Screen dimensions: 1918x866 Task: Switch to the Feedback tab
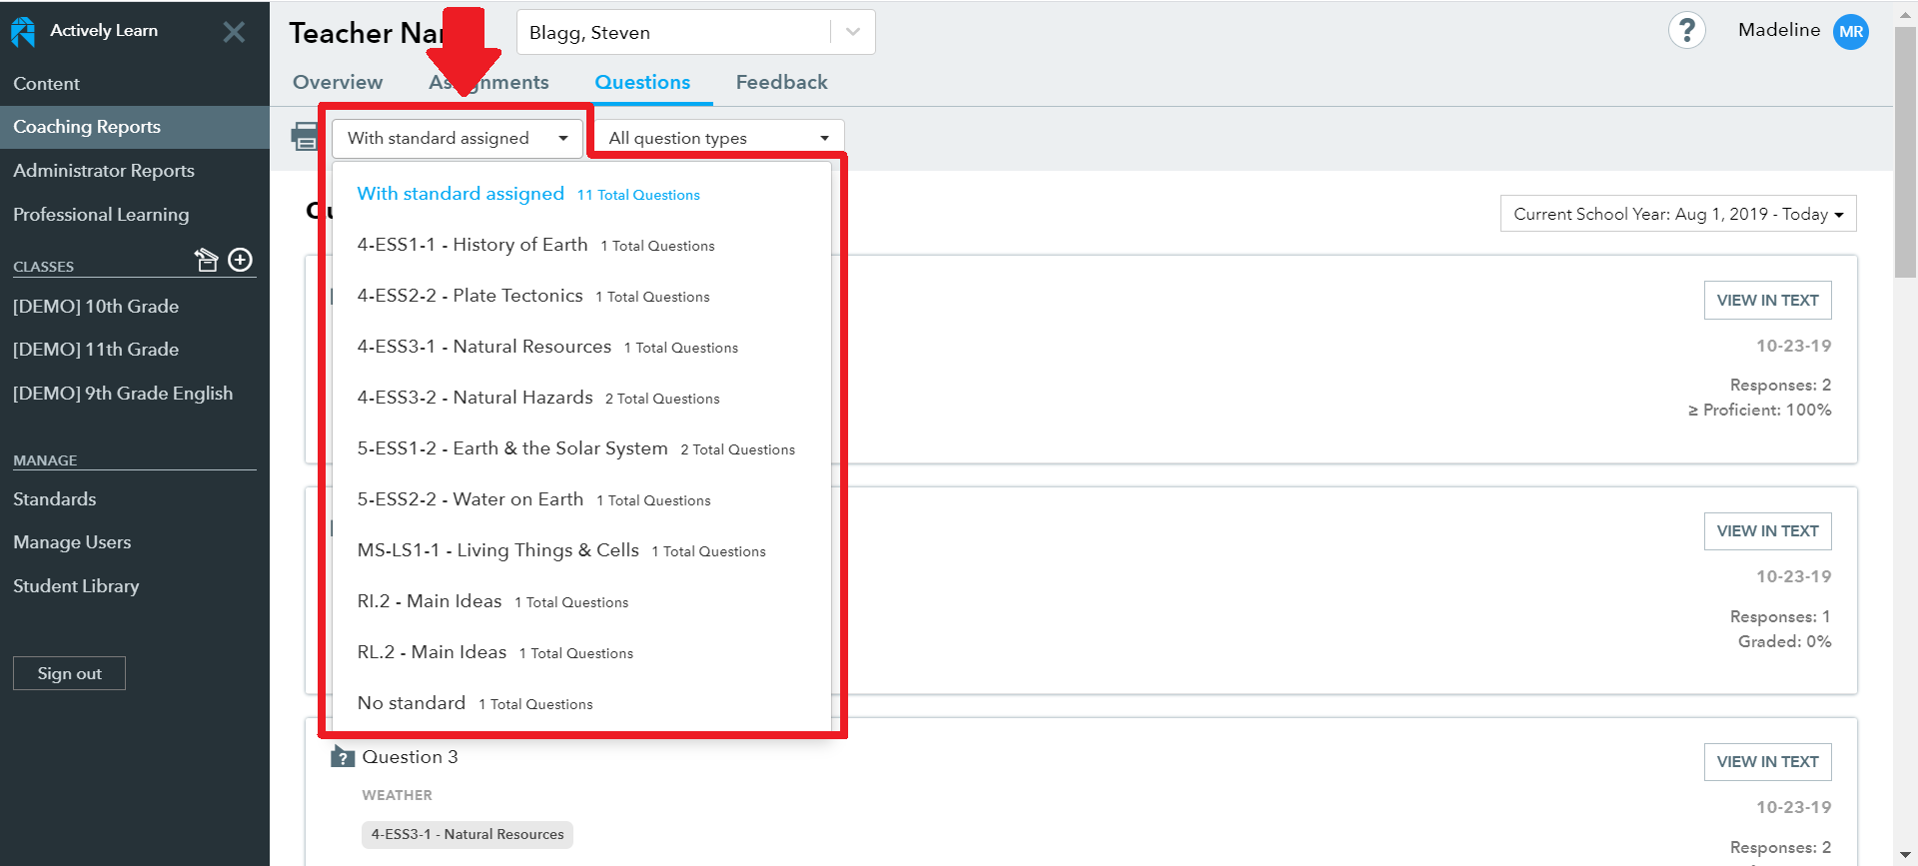(781, 82)
